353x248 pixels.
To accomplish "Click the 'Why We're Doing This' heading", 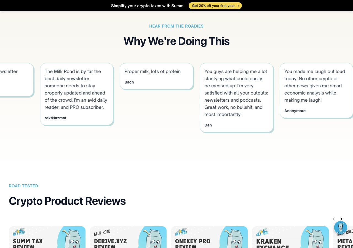I will click(x=176, y=41).
